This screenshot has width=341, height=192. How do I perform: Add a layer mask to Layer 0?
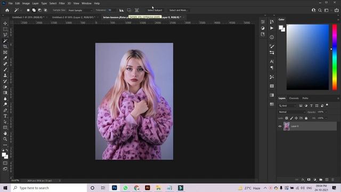coord(309,180)
